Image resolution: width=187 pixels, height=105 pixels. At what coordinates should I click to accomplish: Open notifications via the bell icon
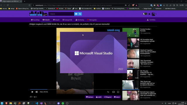[x=149, y=14]
